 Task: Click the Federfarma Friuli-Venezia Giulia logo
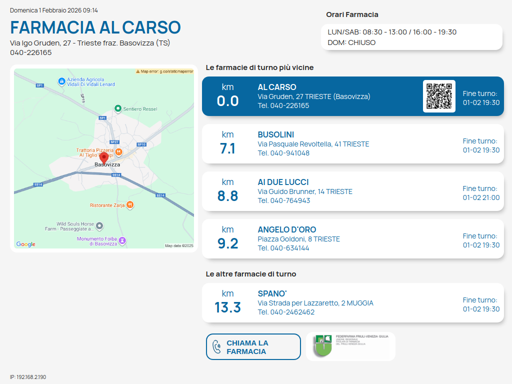pos(350,346)
